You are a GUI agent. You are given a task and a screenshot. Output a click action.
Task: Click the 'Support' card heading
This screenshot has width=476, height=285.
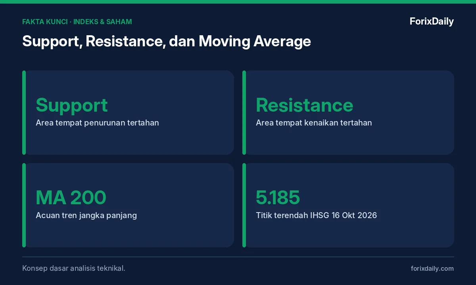tap(72, 105)
